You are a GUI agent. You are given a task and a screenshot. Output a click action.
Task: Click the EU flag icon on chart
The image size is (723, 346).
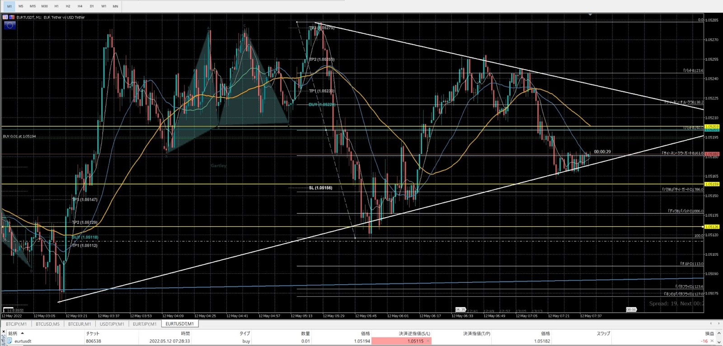click(x=9, y=26)
